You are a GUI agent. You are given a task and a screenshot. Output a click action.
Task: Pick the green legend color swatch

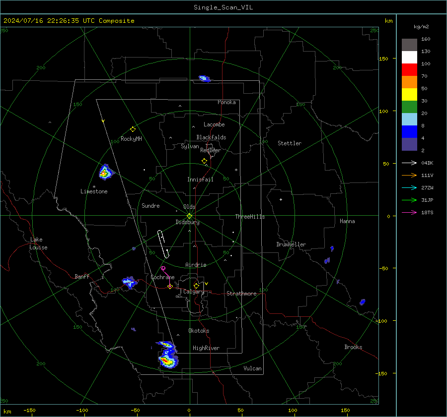pyautogui.click(x=409, y=107)
